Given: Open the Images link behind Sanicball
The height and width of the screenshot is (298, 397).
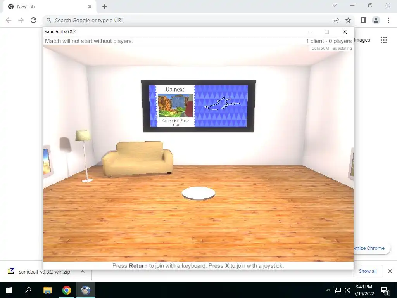Looking at the screenshot, I should click(362, 40).
